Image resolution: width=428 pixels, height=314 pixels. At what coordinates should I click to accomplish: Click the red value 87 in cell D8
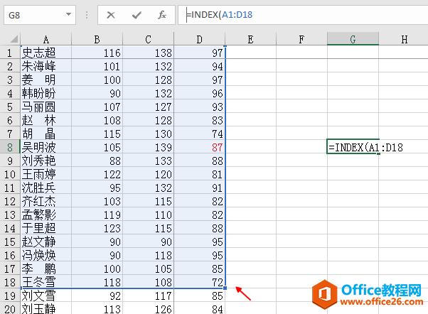(x=217, y=147)
